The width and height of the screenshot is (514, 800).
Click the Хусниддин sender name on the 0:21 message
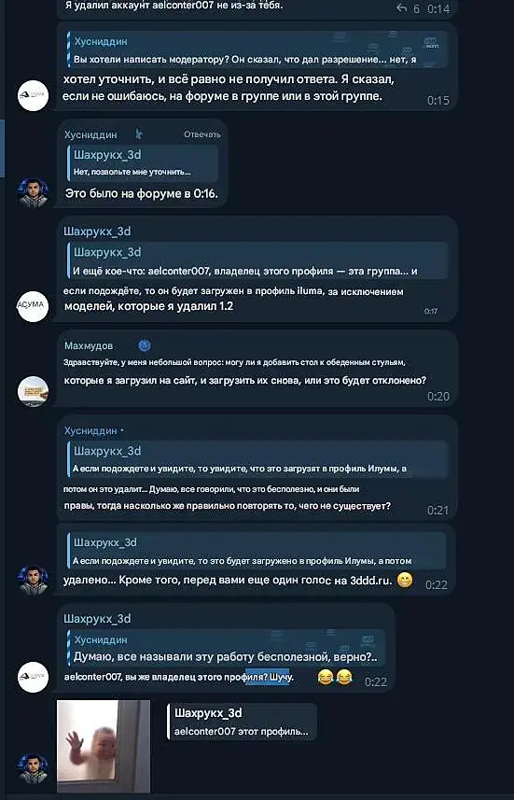(90, 430)
